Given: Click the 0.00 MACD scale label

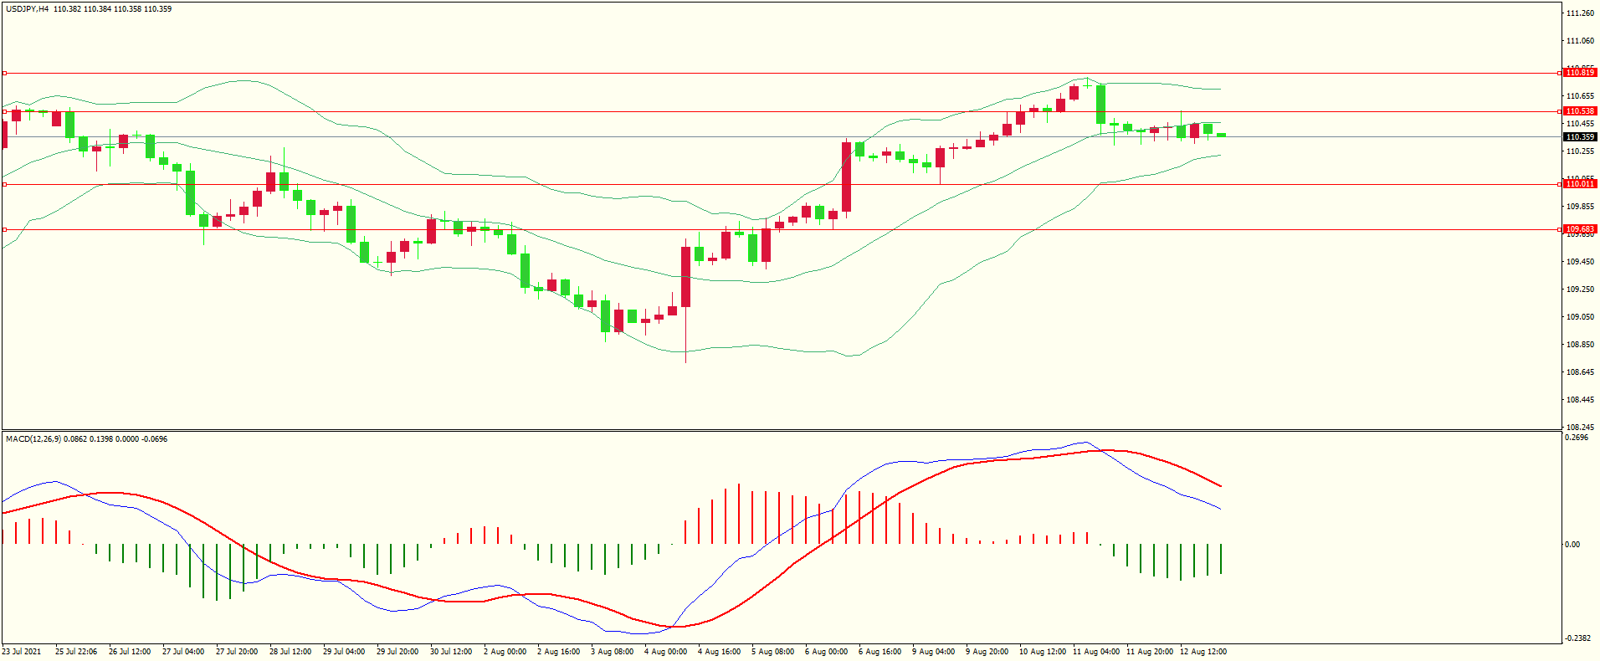Looking at the screenshot, I should click(x=1572, y=545).
